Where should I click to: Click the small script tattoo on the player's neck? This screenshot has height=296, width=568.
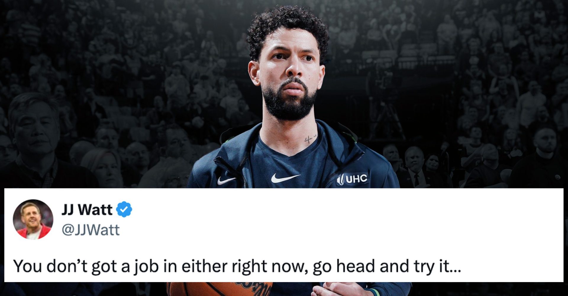pyautogui.click(x=310, y=138)
